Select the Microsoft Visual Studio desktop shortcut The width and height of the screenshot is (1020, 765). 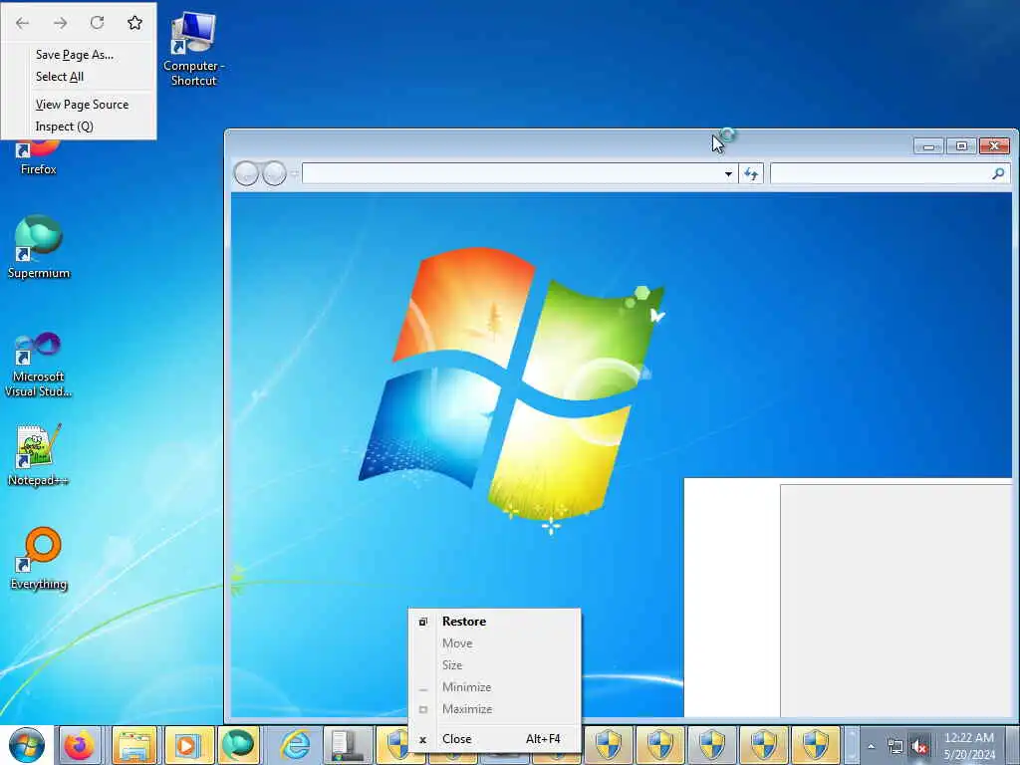coord(39,365)
